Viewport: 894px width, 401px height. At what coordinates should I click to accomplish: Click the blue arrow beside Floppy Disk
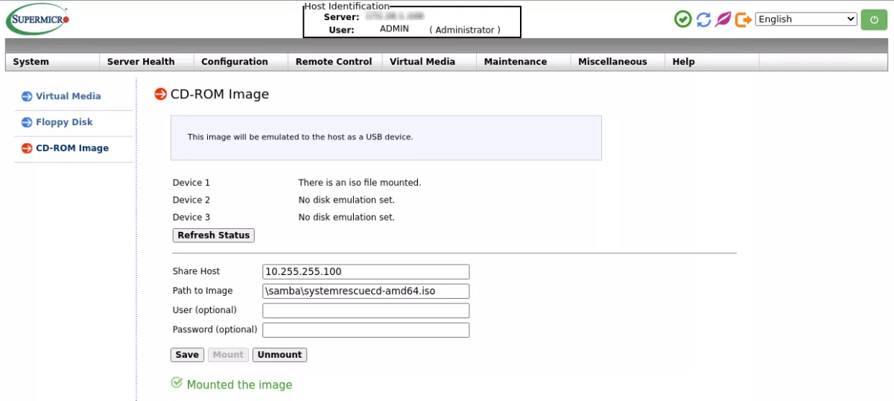[27, 122]
